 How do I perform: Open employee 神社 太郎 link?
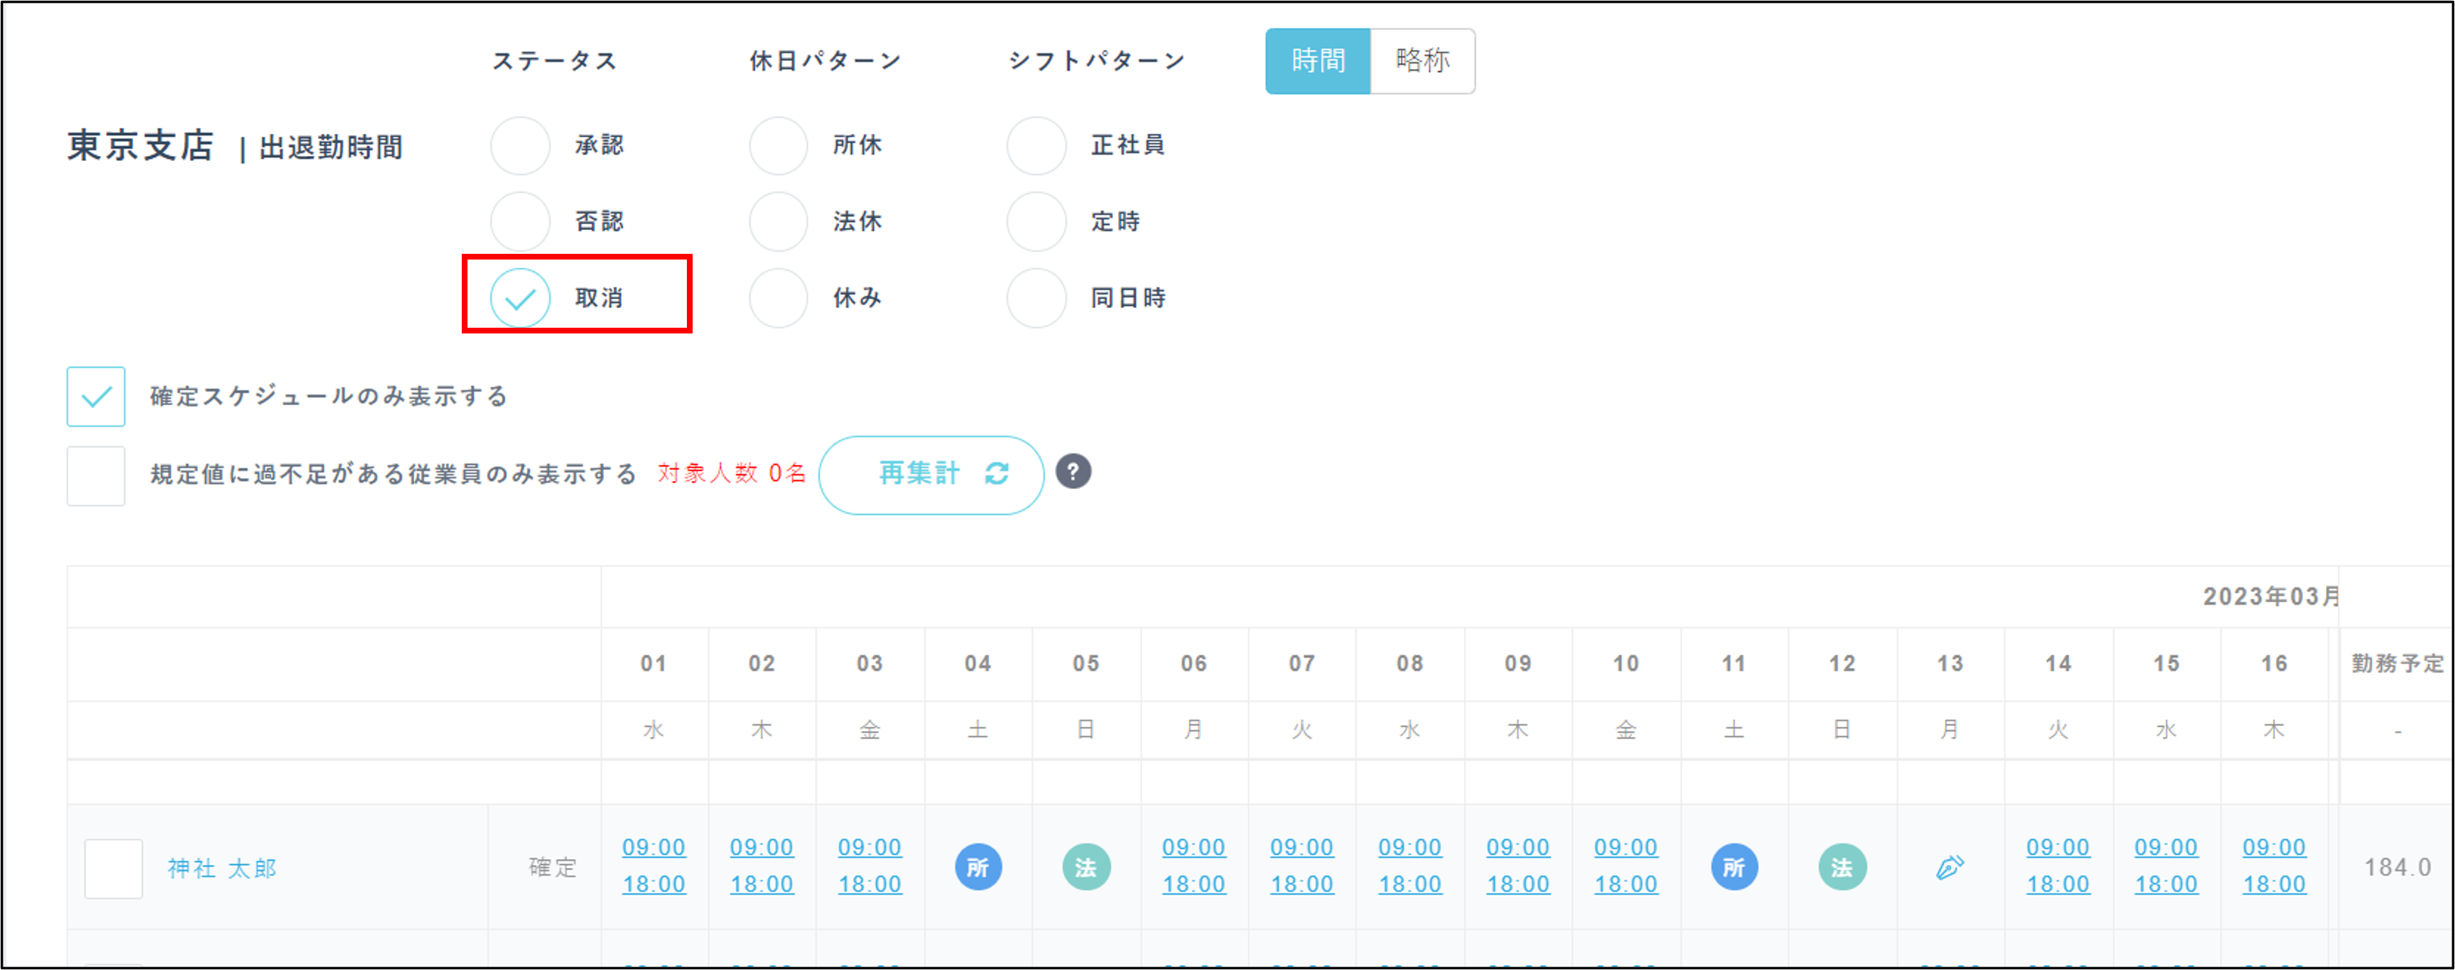(x=222, y=868)
